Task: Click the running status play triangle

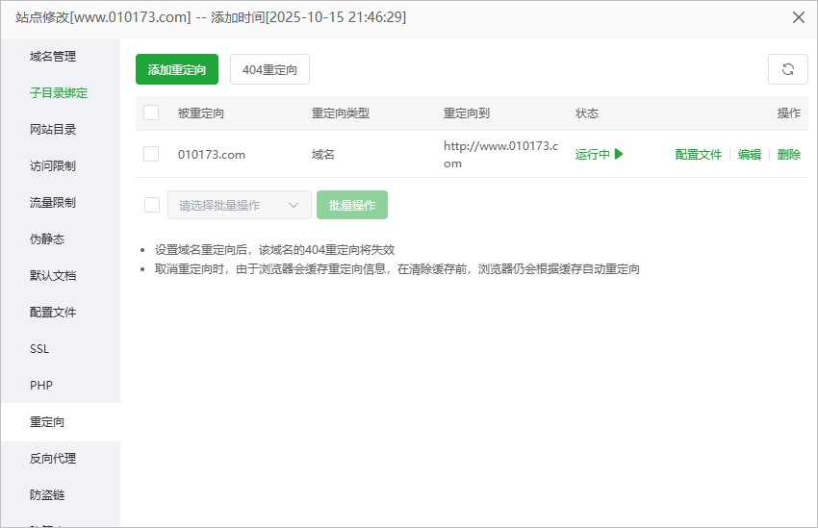Action: 619,154
